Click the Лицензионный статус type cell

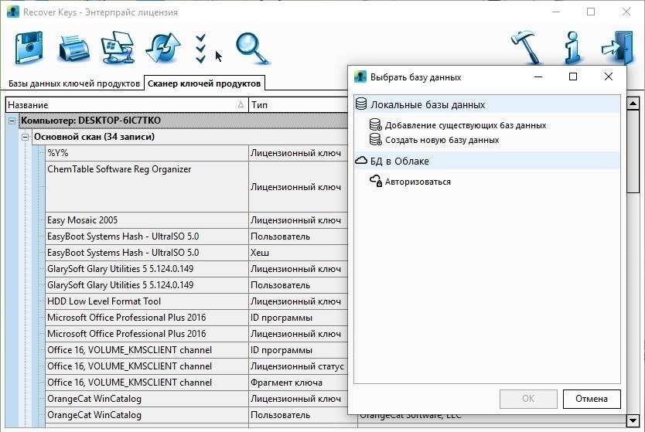pos(297,366)
